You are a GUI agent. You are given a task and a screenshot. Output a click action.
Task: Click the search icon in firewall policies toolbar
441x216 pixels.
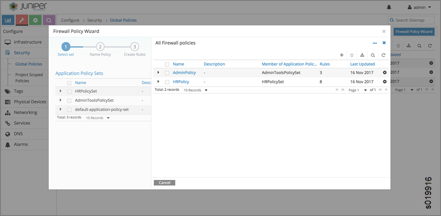(x=373, y=55)
